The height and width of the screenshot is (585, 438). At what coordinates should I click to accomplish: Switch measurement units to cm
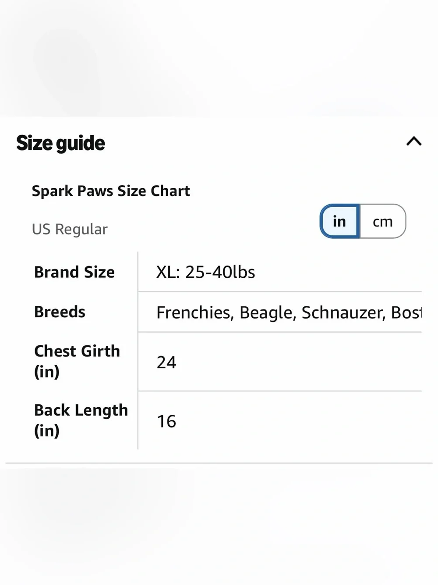pos(383,221)
